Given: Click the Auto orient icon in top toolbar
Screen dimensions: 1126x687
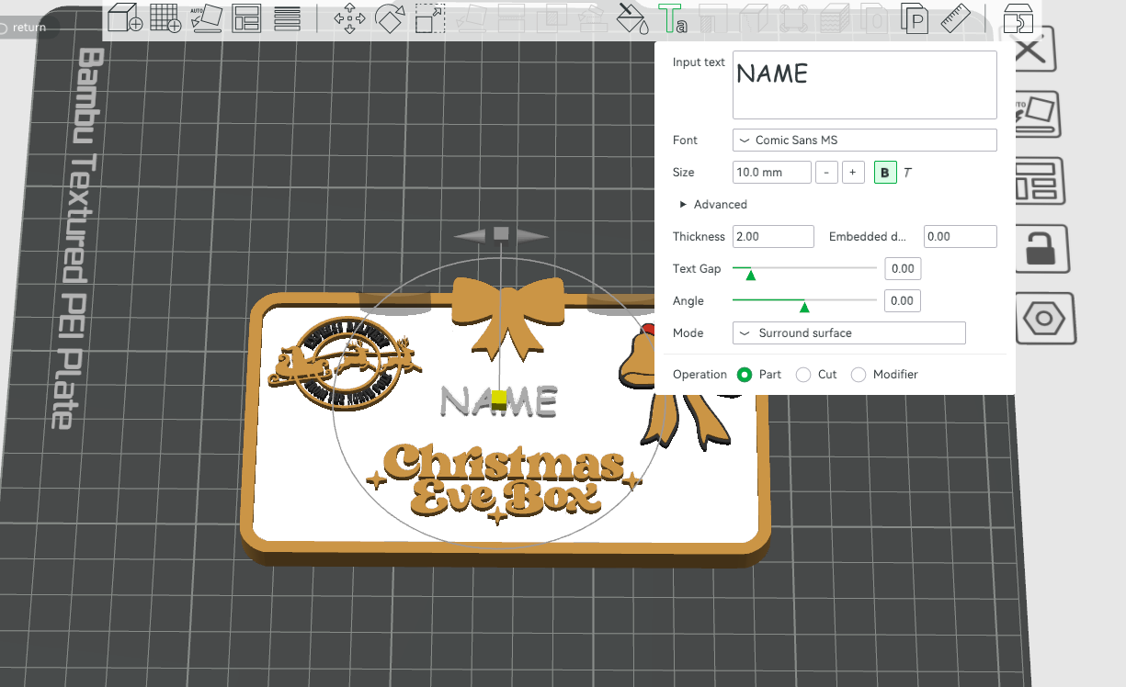Looking at the screenshot, I should point(206,18).
